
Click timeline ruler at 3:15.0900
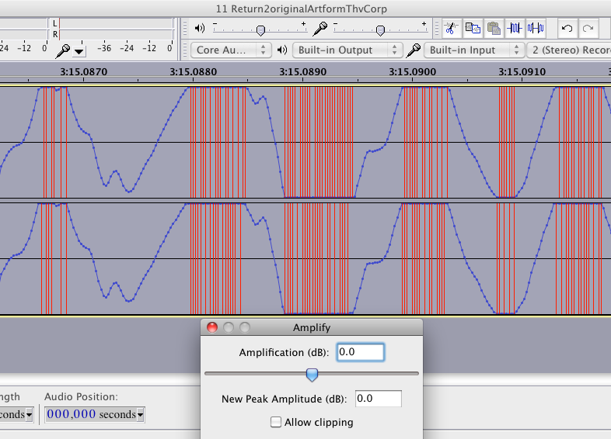coord(412,72)
